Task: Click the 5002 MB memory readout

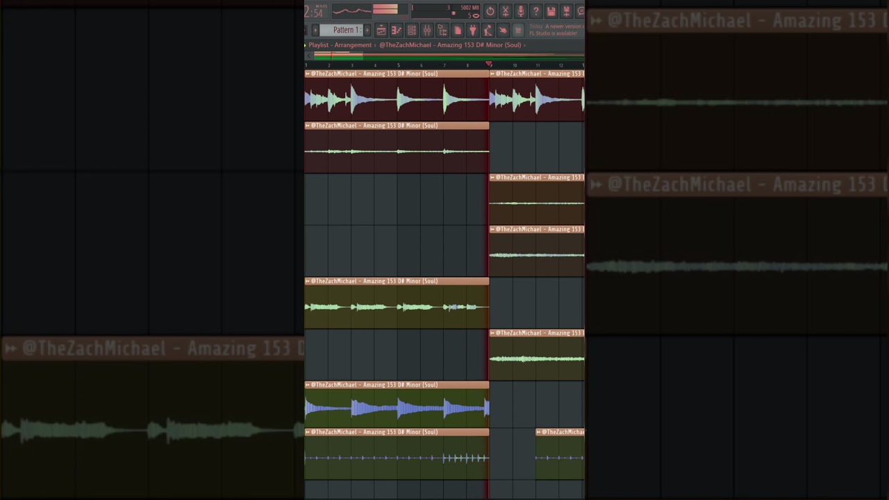Action: tap(470, 8)
